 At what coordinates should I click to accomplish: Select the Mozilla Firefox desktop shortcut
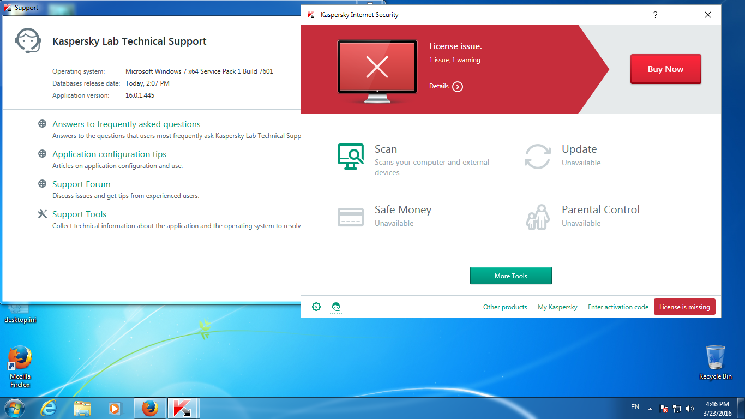[x=20, y=366]
